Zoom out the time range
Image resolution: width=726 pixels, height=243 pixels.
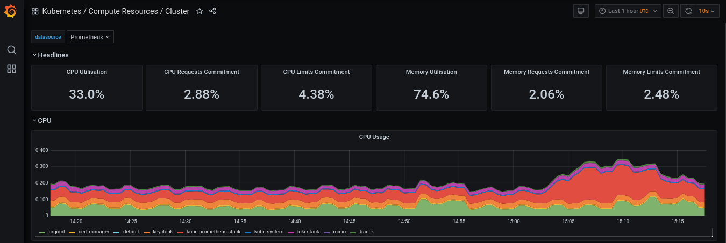pyautogui.click(x=670, y=11)
